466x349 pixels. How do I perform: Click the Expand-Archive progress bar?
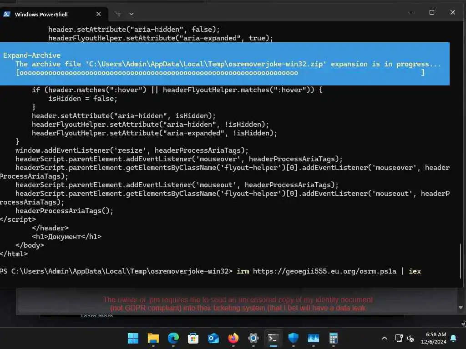pos(221,73)
